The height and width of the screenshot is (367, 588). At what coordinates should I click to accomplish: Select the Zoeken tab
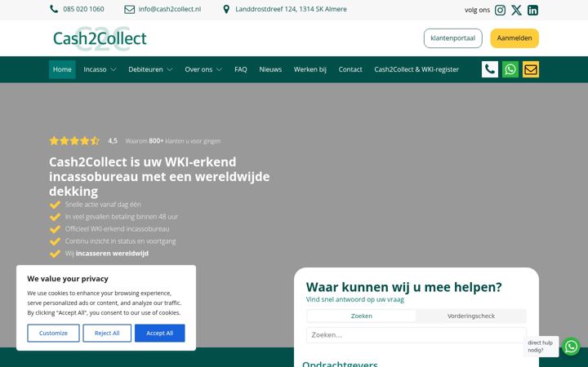tap(362, 316)
